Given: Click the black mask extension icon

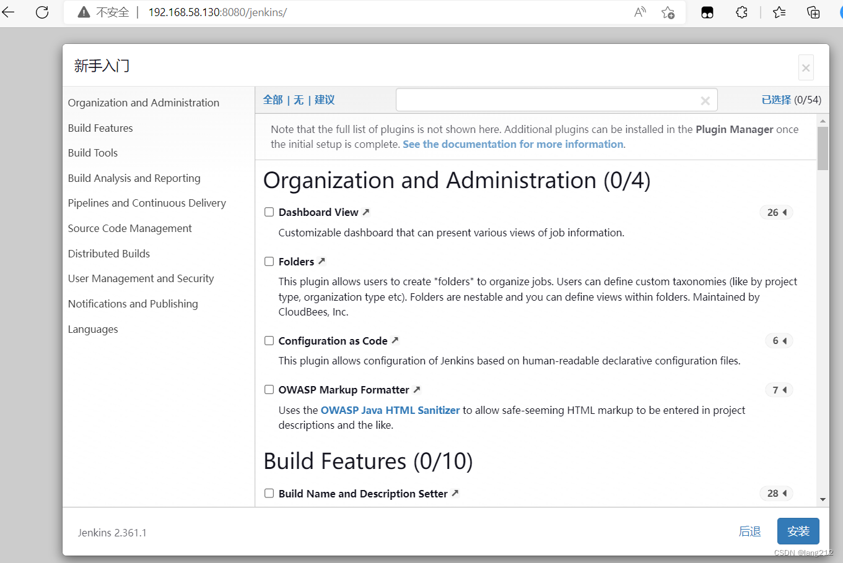Looking at the screenshot, I should 707,12.
